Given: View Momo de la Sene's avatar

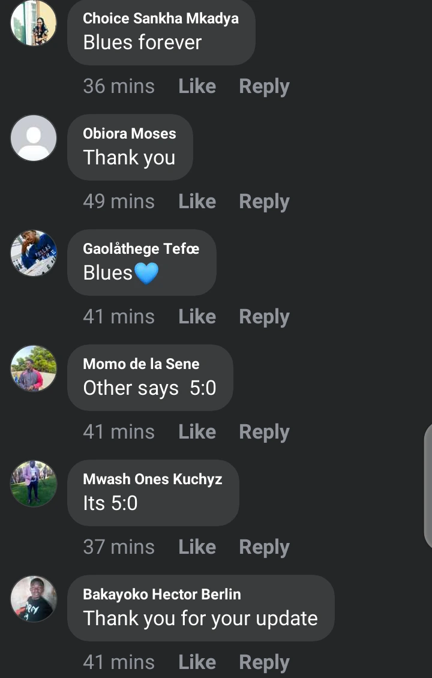Looking at the screenshot, I should pyautogui.click(x=34, y=368).
